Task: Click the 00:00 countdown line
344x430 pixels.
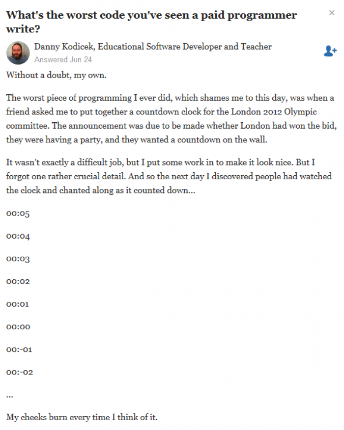Action: [x=18, y=327]
